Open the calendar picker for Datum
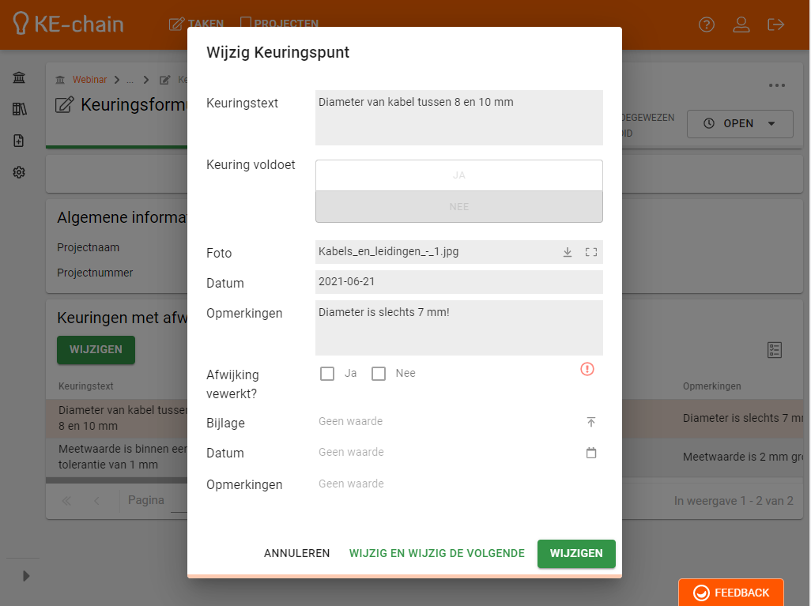The image size is (811, 606). coord(590,454)
